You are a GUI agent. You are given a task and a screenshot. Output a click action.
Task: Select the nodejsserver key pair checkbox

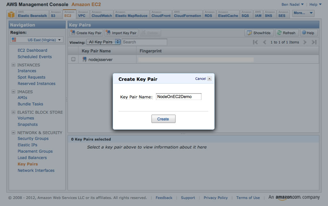(x=73, y=59)
